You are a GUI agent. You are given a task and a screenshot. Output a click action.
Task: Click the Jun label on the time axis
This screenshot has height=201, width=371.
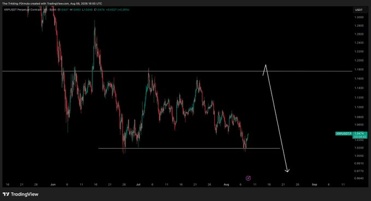point(53,185)
